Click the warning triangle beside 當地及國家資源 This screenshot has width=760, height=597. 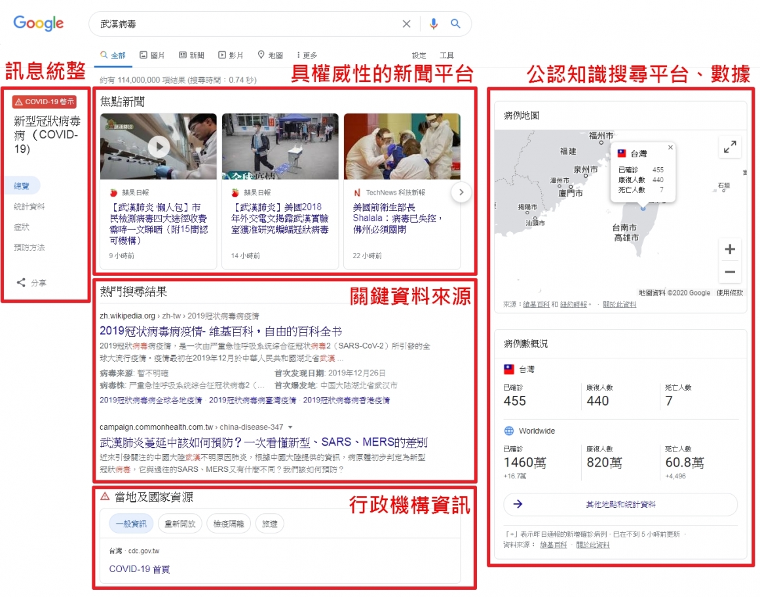point(105,497)
